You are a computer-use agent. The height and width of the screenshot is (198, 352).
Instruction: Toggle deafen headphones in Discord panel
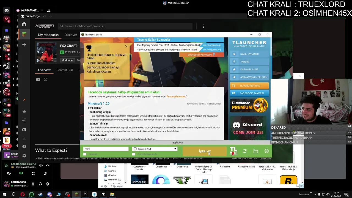[40, 184]
